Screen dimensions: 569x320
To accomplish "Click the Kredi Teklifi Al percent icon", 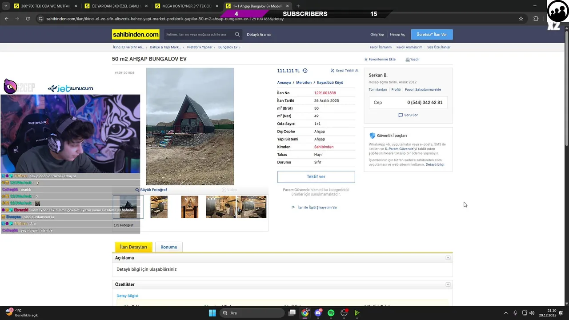I will pyautogui.click(x=333, y=71).
